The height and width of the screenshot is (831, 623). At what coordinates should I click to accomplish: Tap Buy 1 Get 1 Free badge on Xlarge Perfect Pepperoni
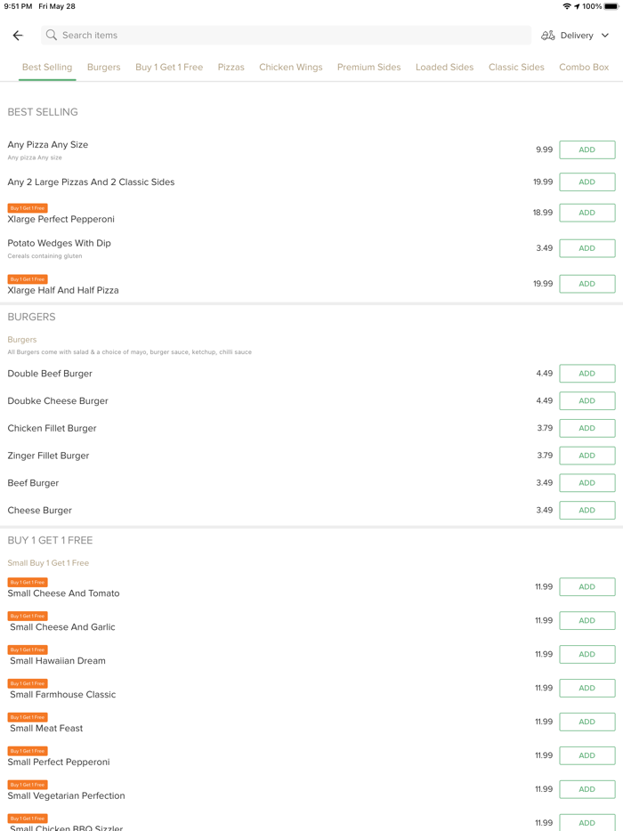coord(28,208)
